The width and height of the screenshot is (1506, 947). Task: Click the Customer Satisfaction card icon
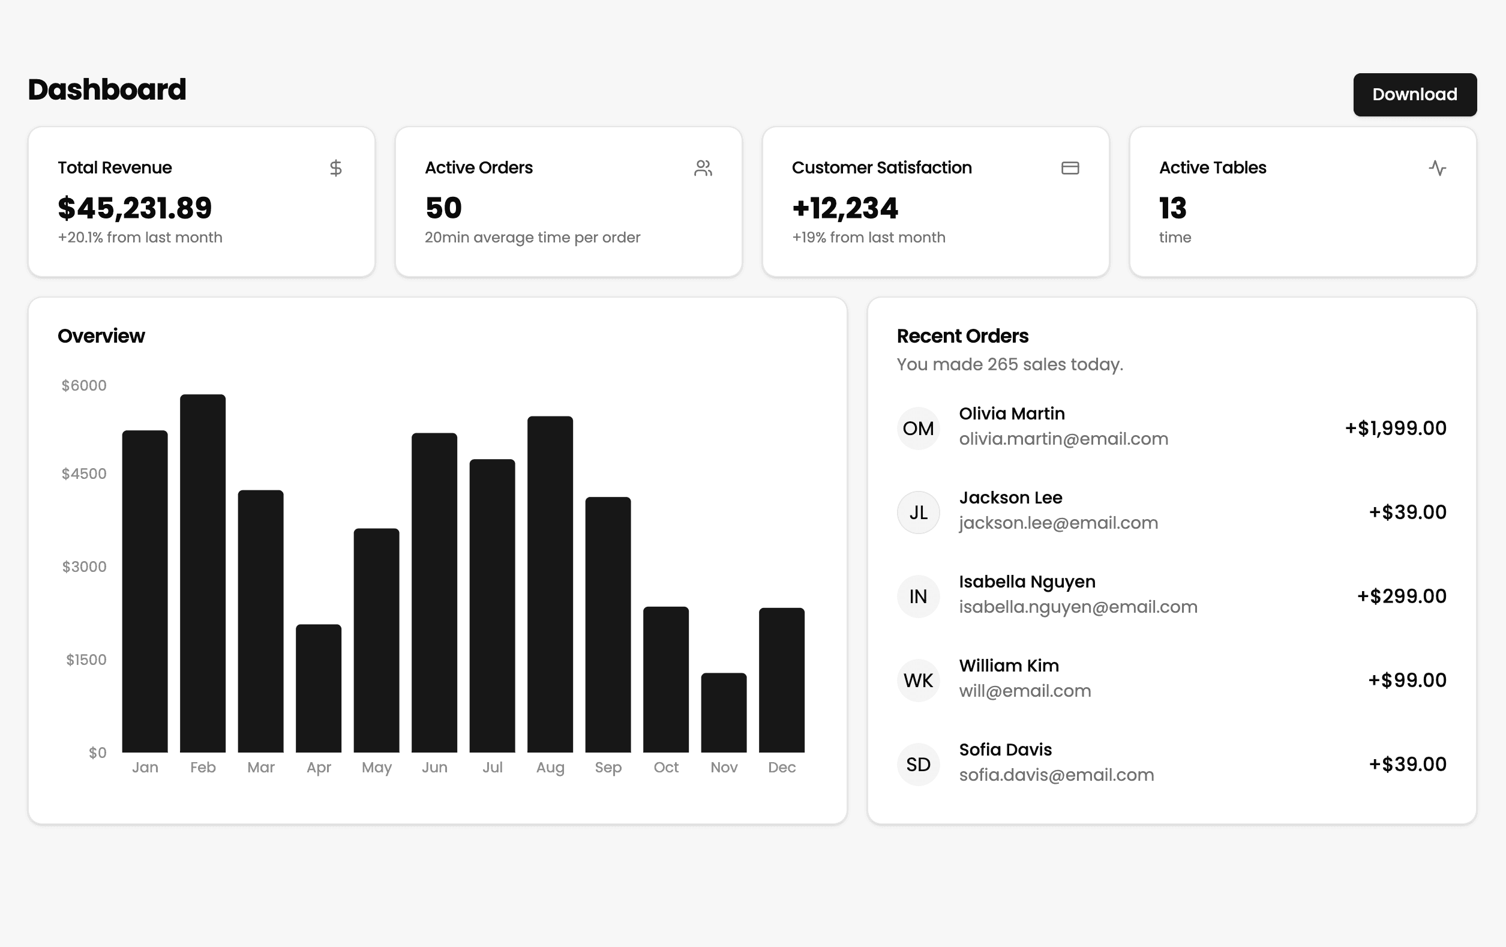tap(1070, 168)
